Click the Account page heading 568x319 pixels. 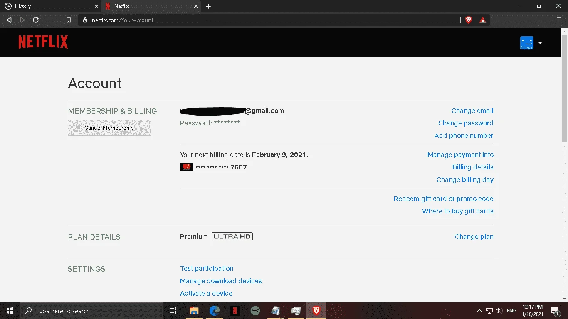[x=95, y=83]
